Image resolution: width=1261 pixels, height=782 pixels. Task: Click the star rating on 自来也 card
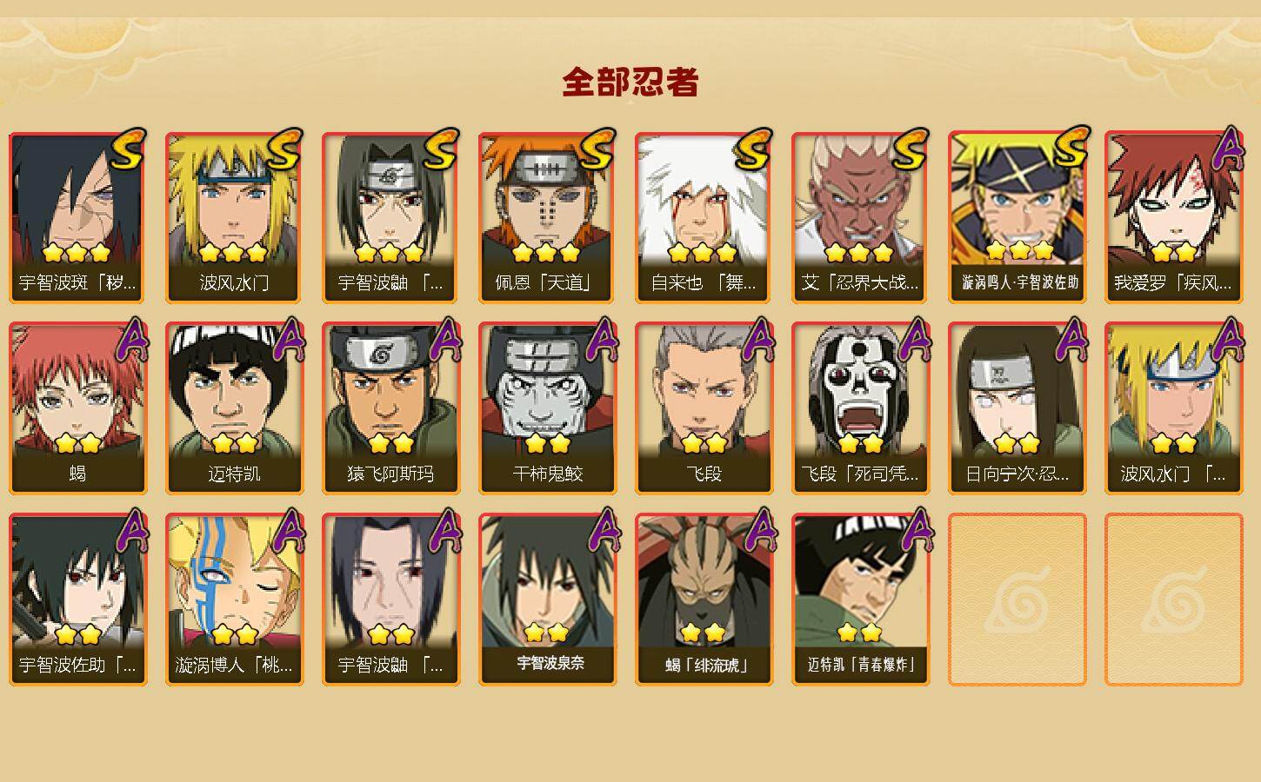point(704,253)
